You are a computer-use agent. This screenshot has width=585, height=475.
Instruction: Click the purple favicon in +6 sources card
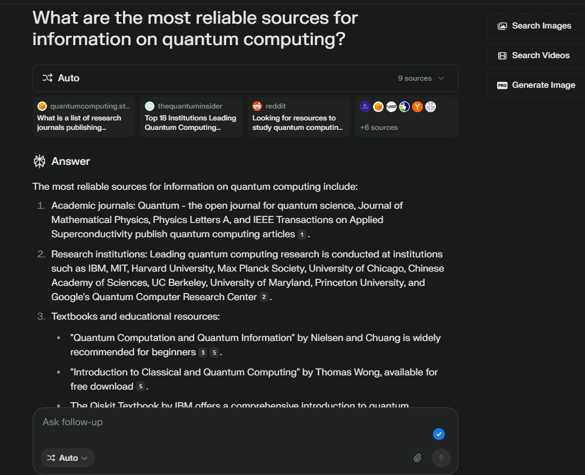365,107
